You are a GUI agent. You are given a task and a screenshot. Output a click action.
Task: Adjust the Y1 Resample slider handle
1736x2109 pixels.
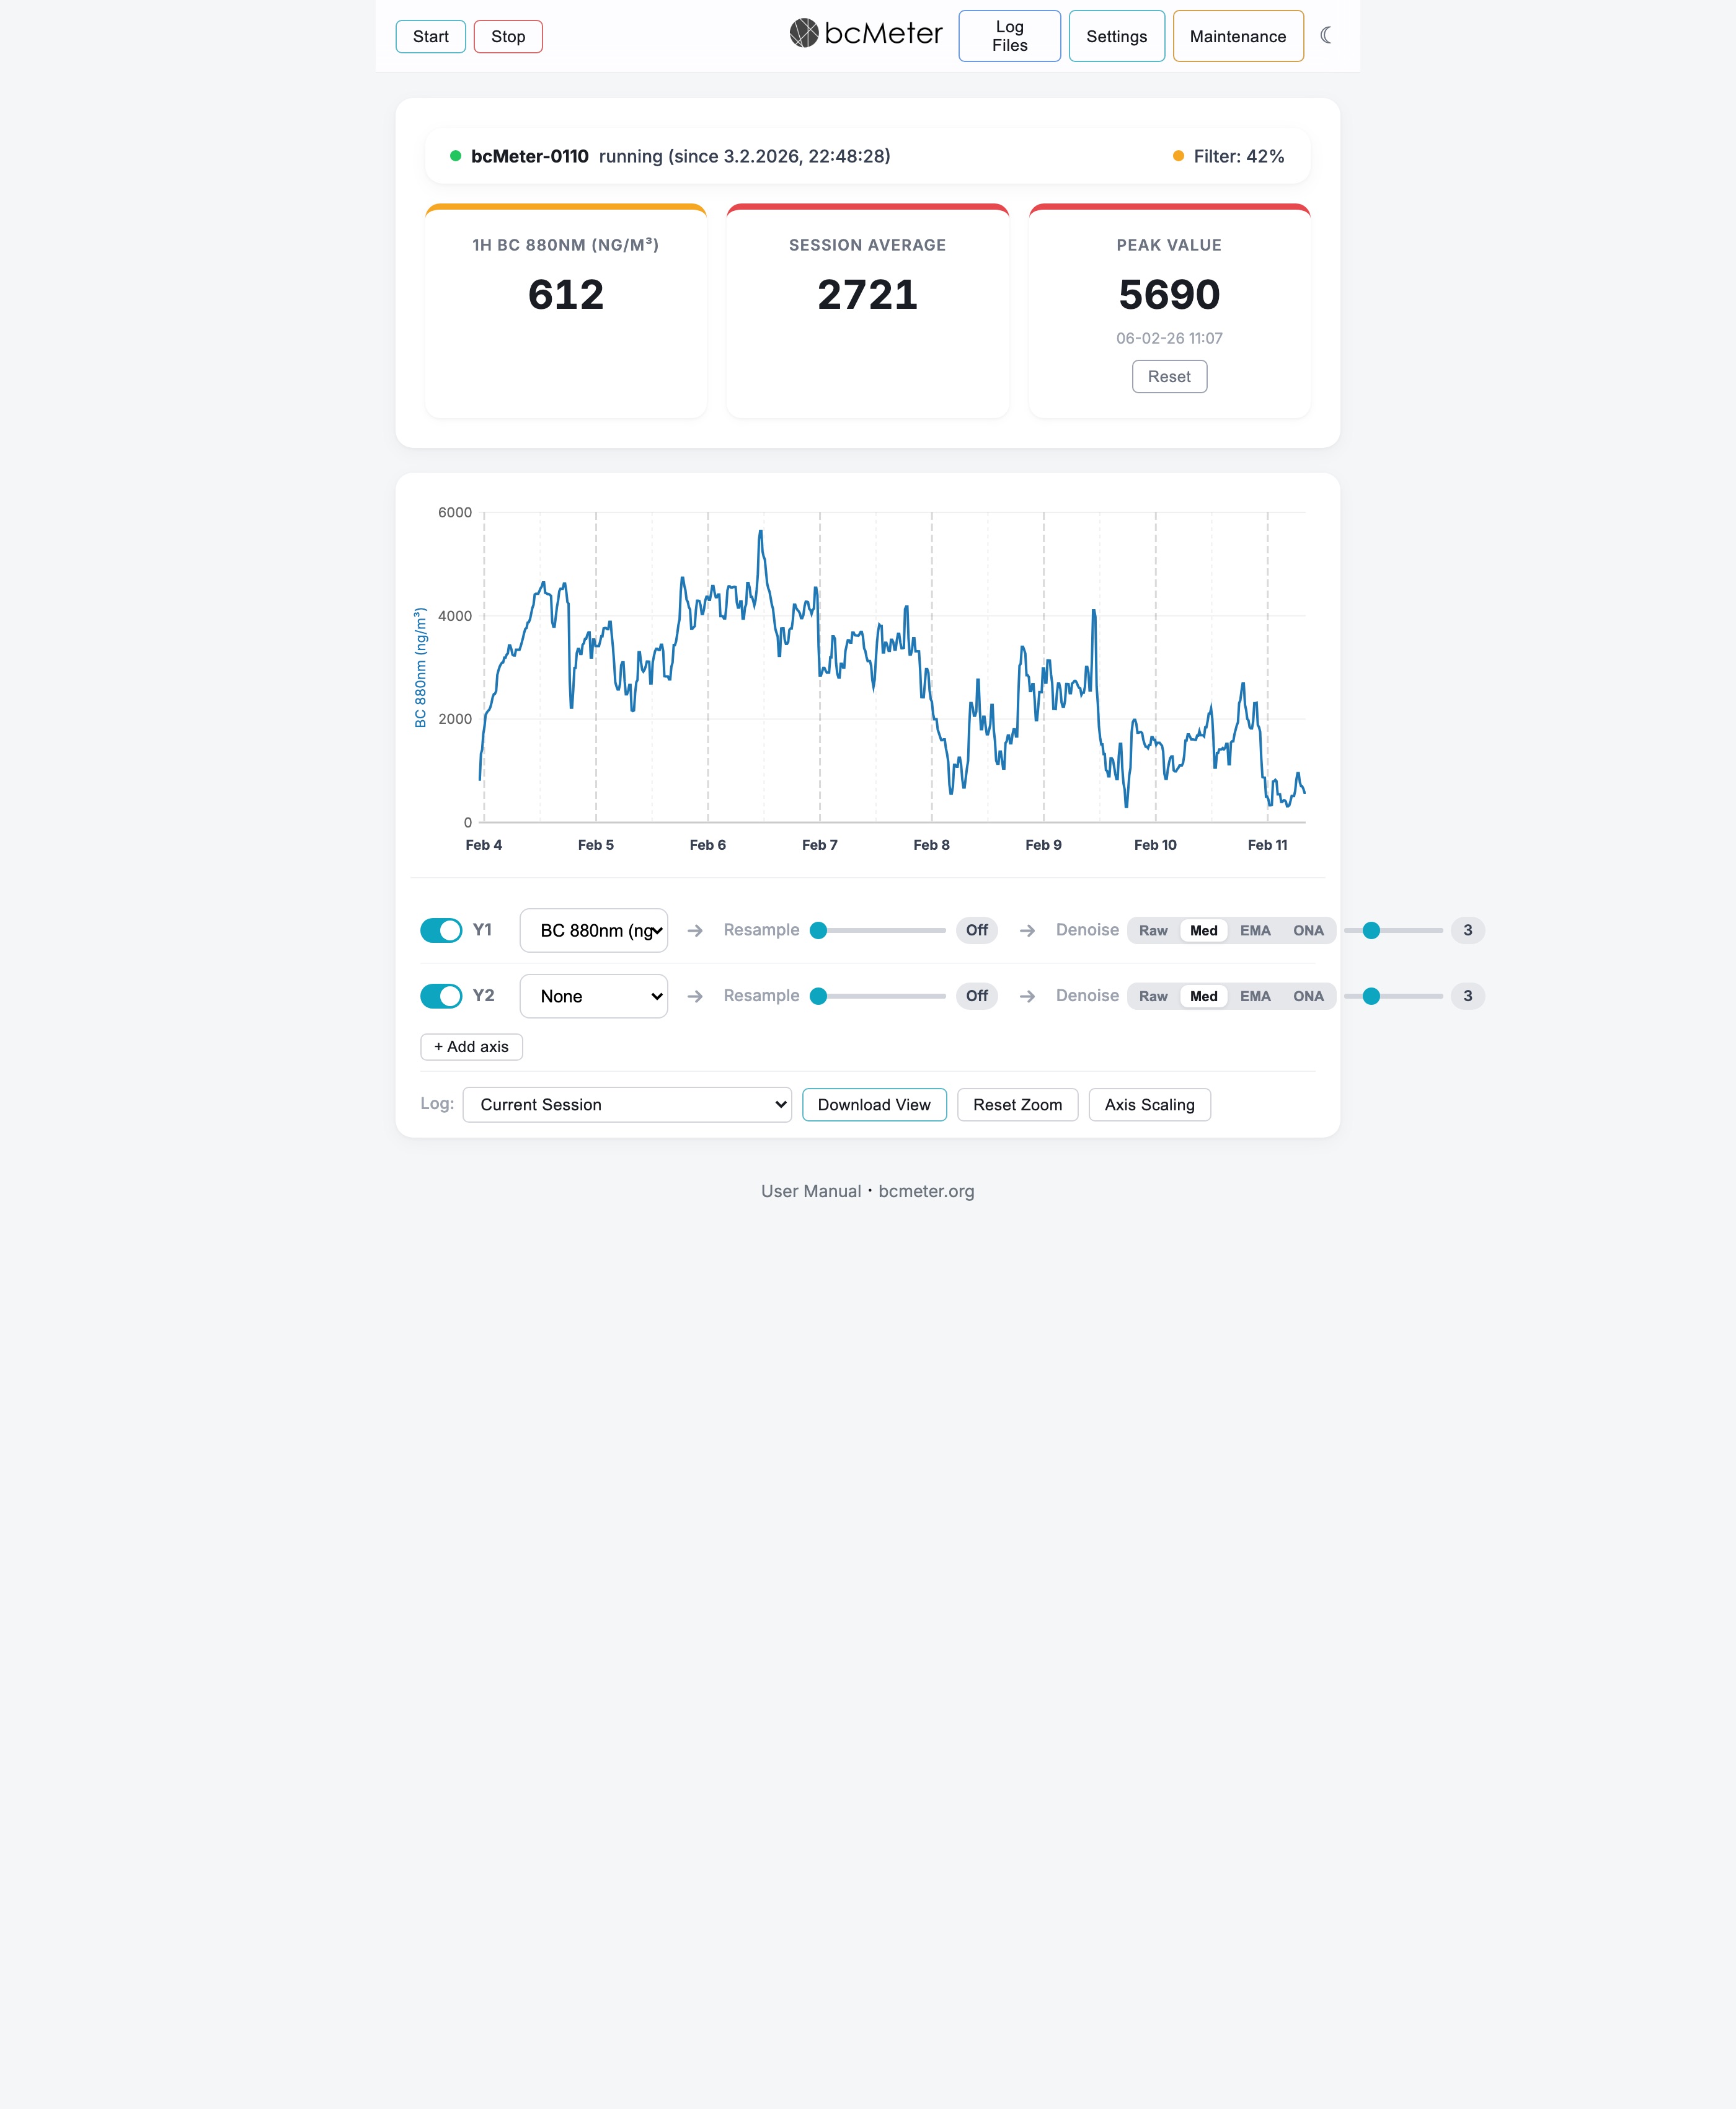818,930
